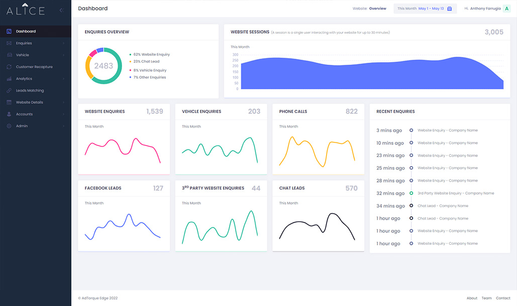Click the Vehicle car icon

[9, 55]
